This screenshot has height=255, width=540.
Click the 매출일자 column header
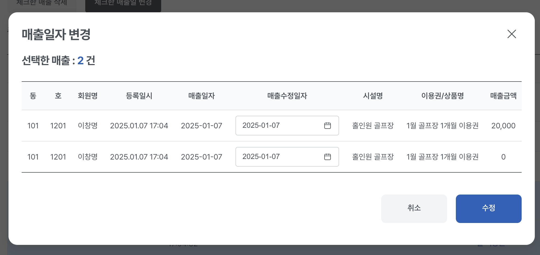click(201, 96)
